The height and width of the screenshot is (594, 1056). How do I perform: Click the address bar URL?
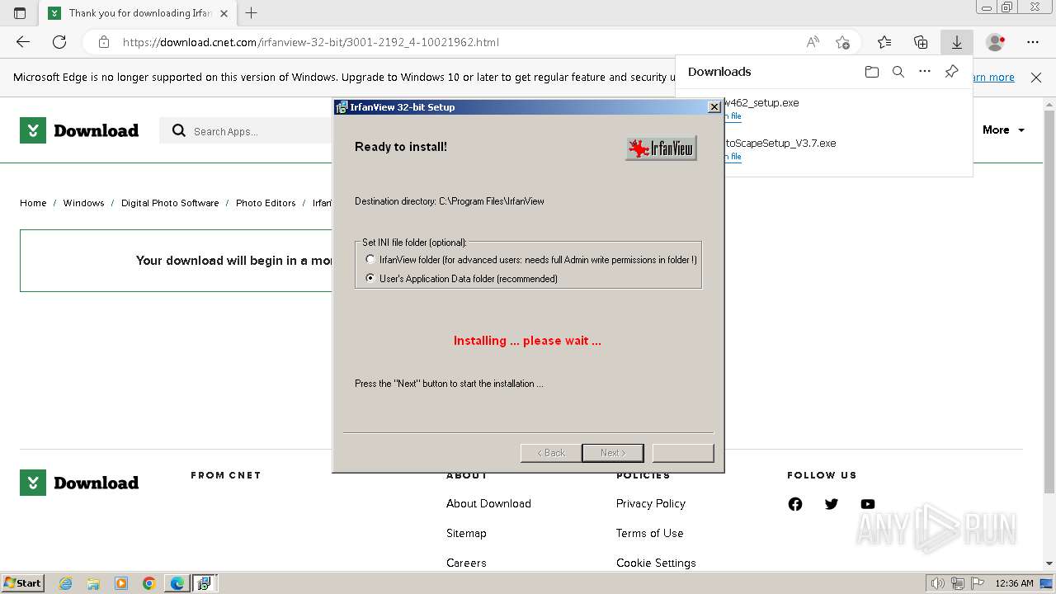pos(310,42)
